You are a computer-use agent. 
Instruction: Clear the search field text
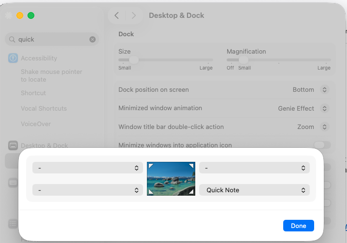(x=92, y=40)
